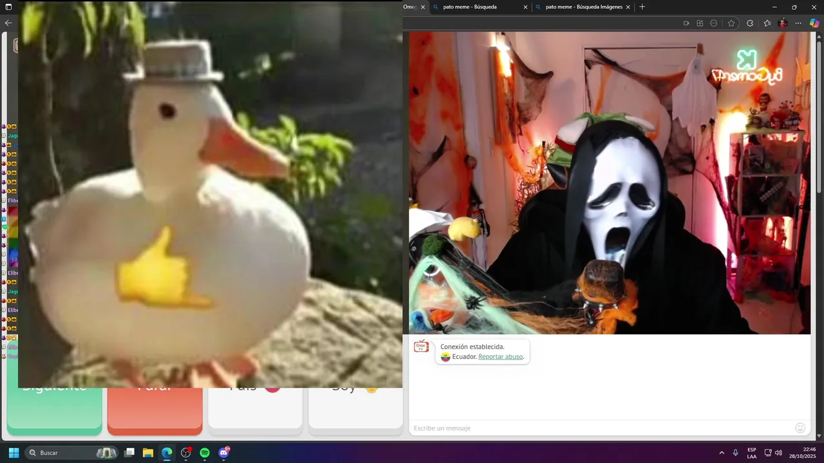824x463 pixels.
Task: Close the Ome browser tab
Action: 423,7
